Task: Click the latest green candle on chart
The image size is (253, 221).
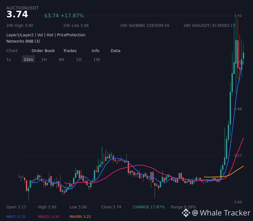Action: tap(244, 56)
